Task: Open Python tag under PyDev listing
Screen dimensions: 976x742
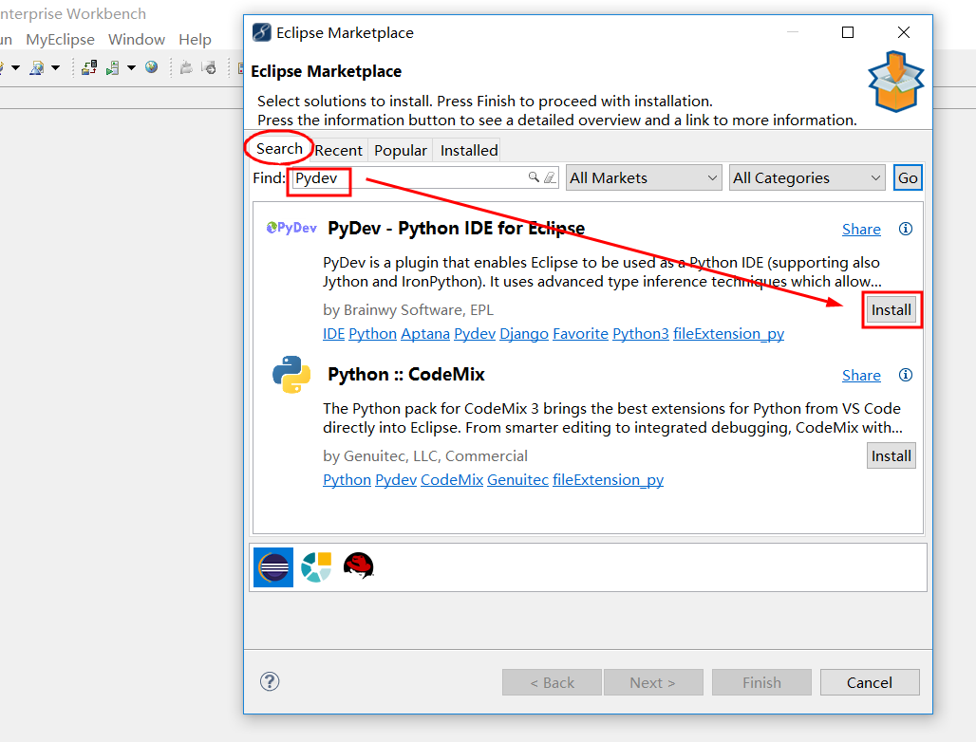Action: tap(372, 334)
